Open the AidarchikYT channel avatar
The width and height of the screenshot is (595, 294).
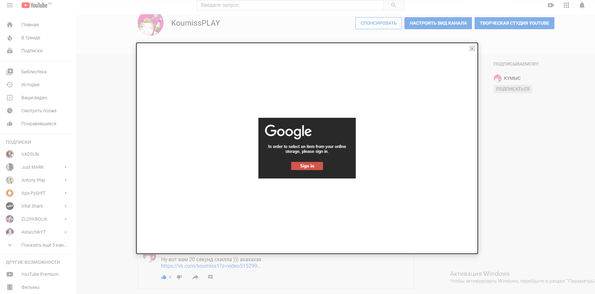(x=10, y=232)
